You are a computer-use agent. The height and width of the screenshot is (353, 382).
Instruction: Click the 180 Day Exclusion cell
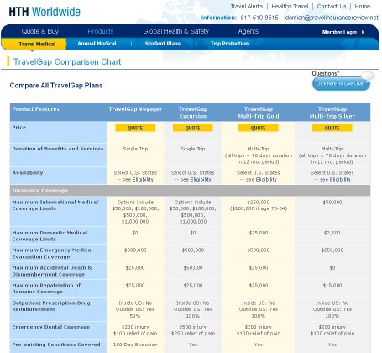coord(135,345)
